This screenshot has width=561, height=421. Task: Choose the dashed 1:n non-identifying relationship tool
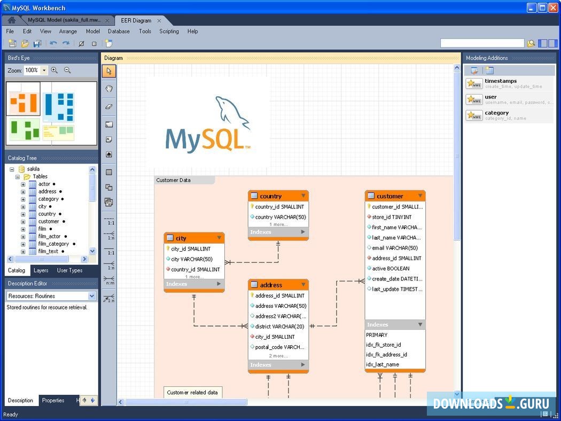pyautogui.click(x=109, y=236)
